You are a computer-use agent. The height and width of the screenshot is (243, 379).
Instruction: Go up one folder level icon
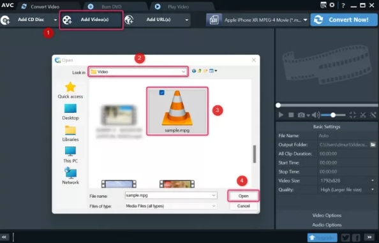200,71
